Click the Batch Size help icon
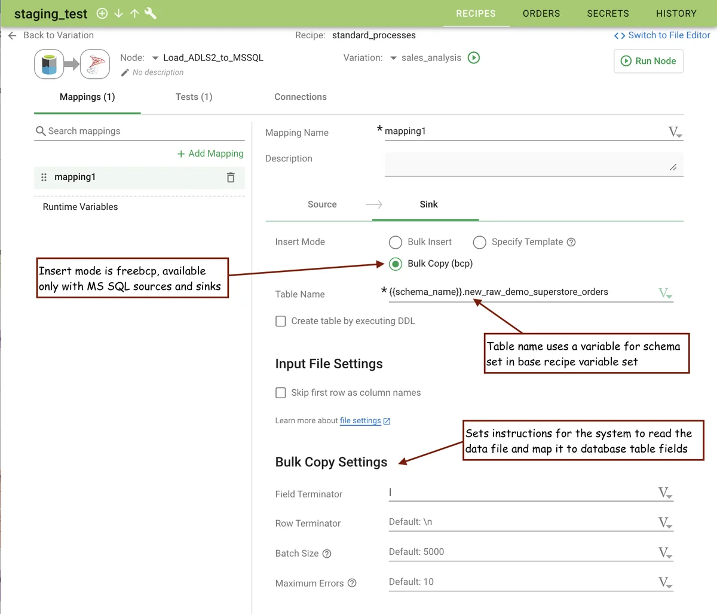Screen dimensions: 717x614 [x=327, y=554]
